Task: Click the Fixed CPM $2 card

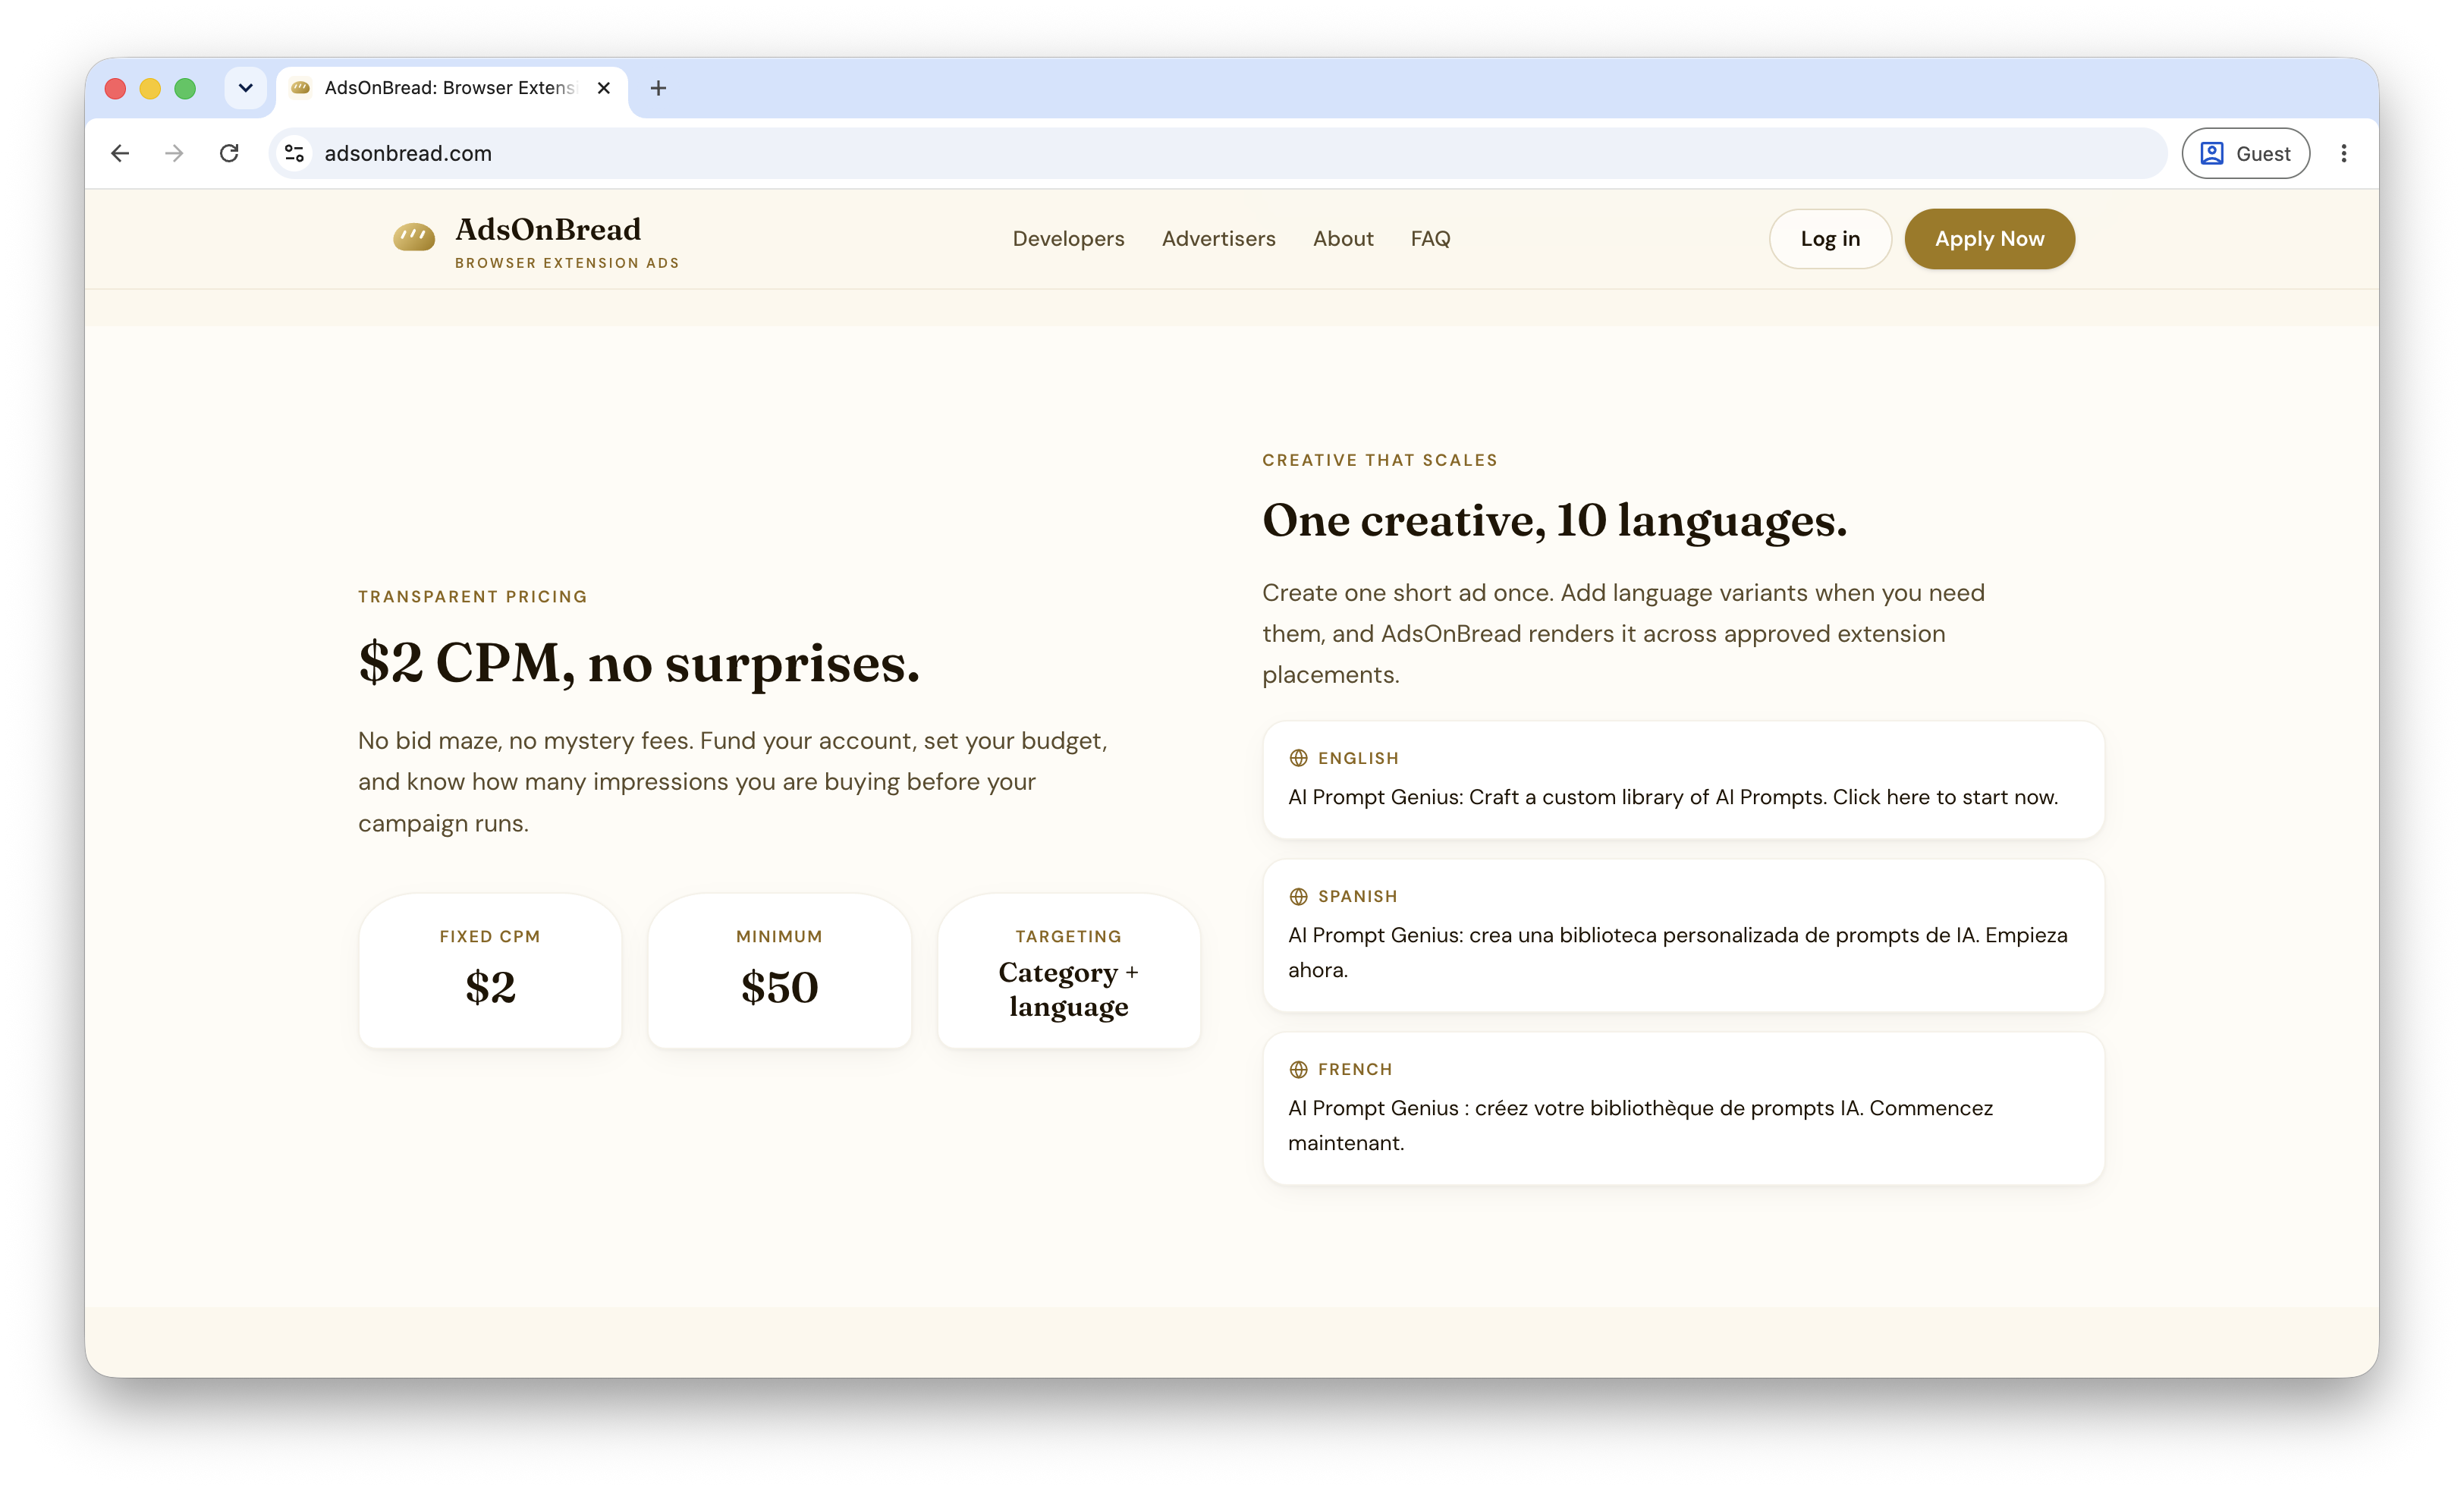Action: 490,970
